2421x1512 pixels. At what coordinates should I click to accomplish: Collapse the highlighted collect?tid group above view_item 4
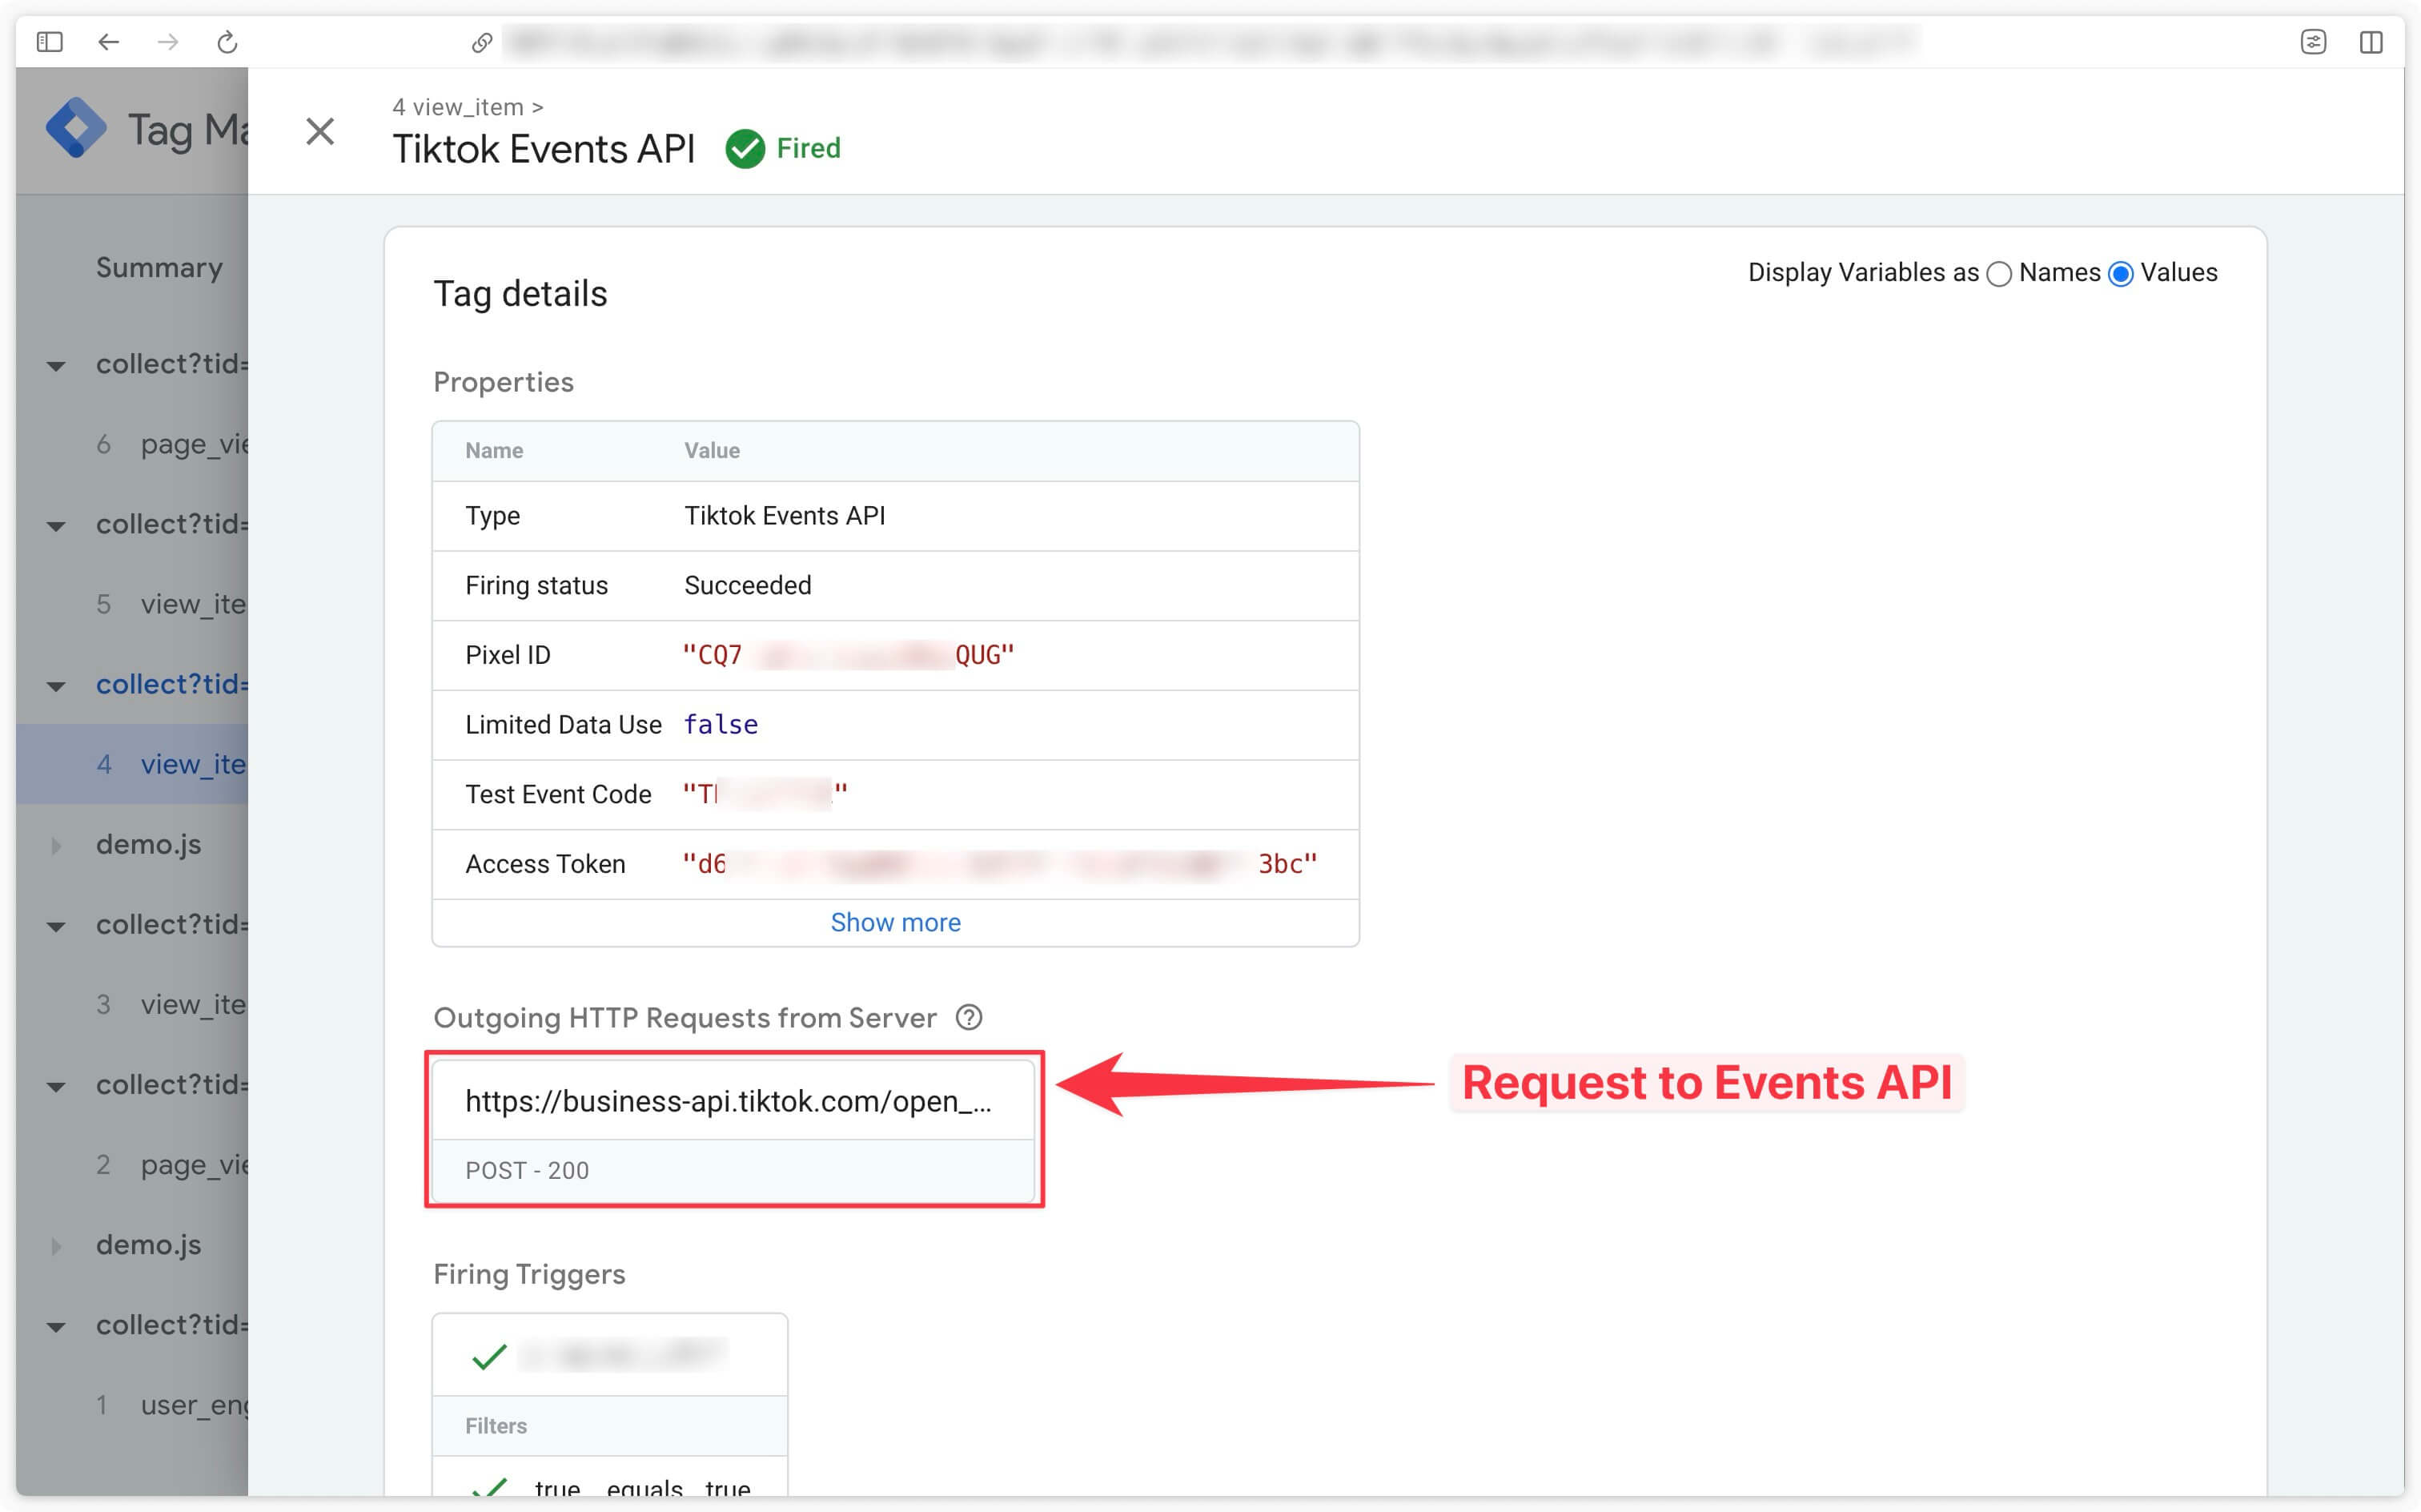click(x=57, y=686)
